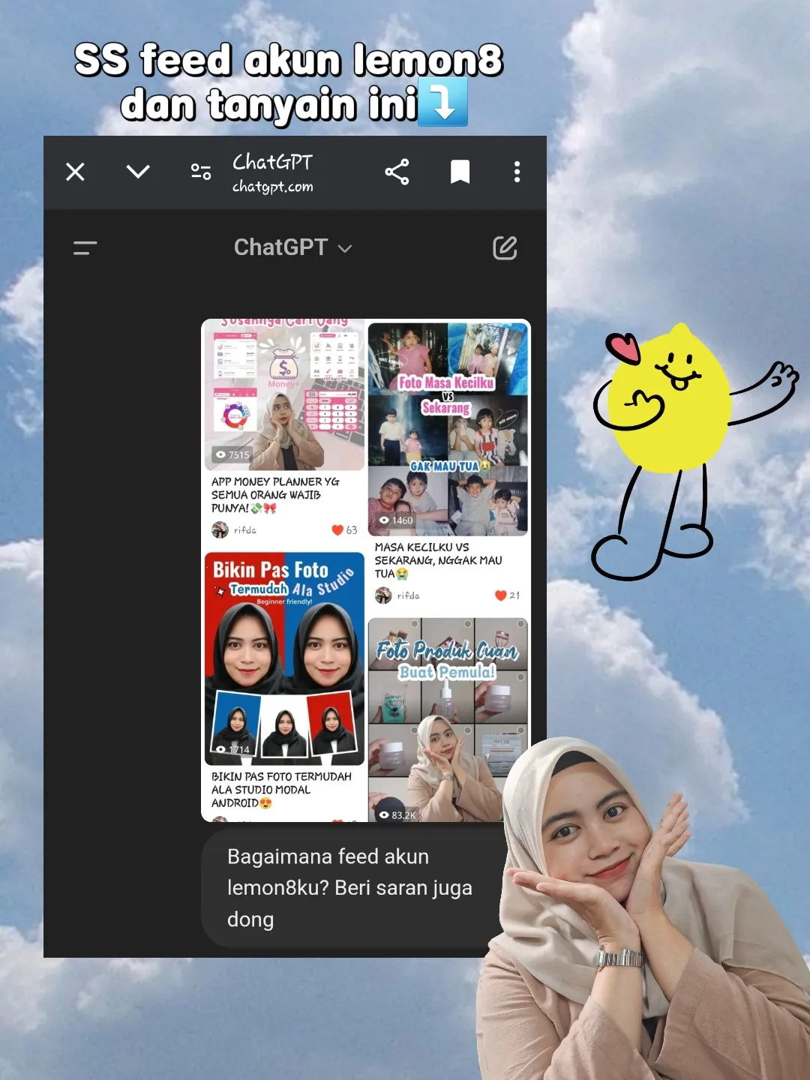Close the in-app browser with X icon

coord(75,172)
